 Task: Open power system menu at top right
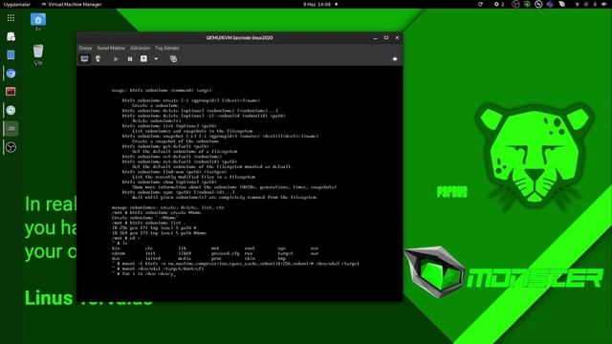point(604,4)
